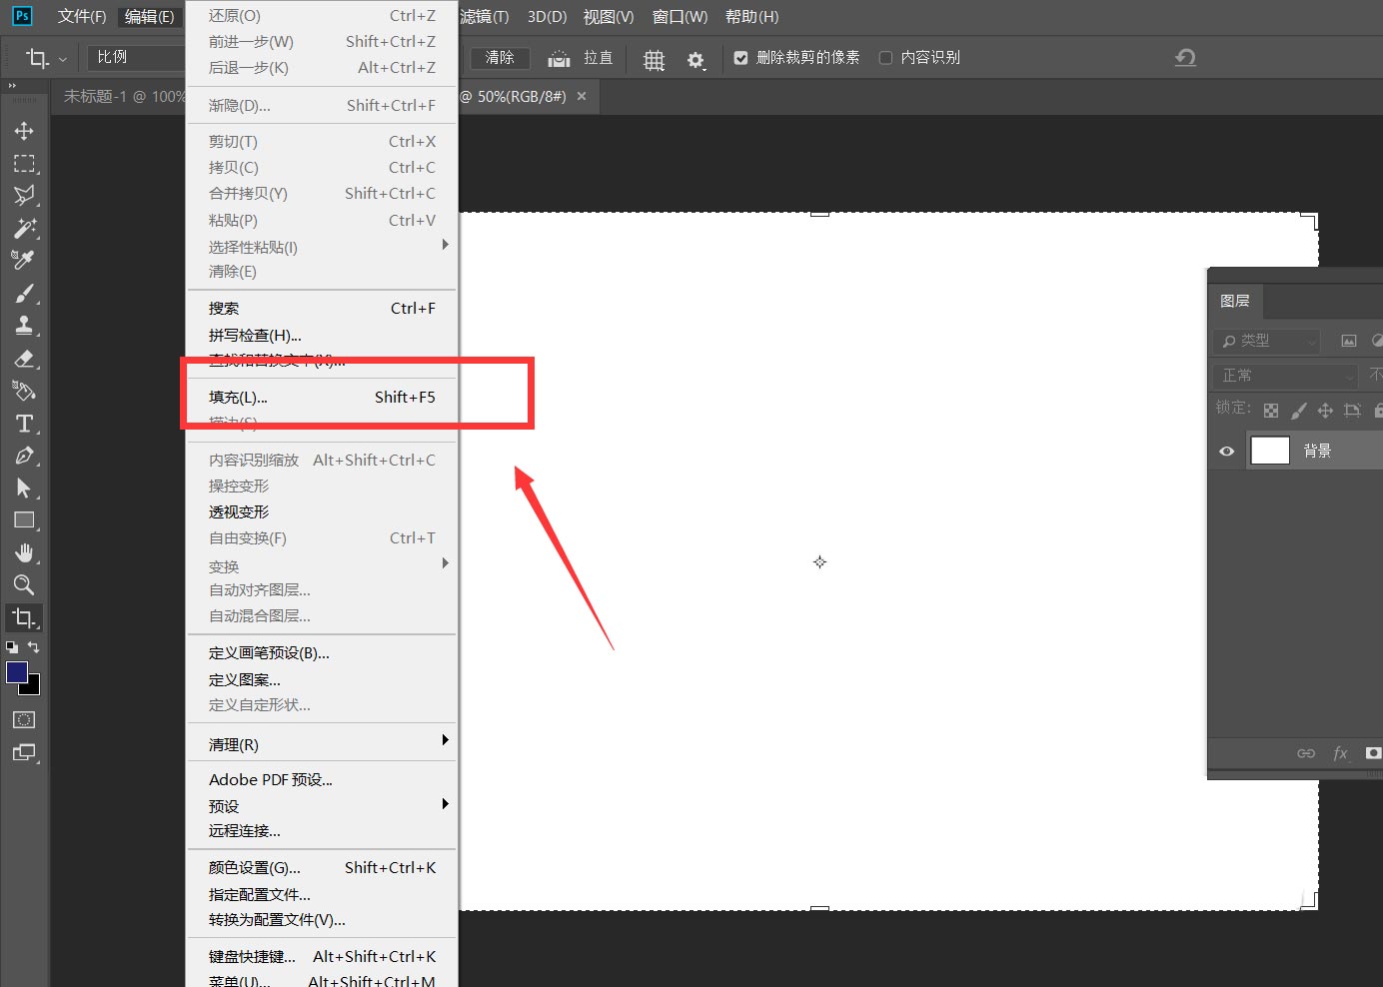Open the 滤镜(T) menu
The width and height of the screenshot is (1383, 987).
485,17
